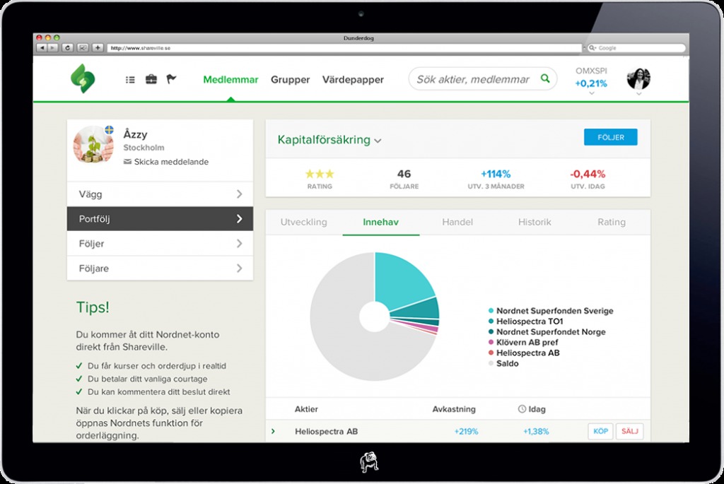The height and width of the screenshot is (484, 724).
Task: Click the green Shareville logo
Action: pyautogui.click(x=83, y=78)
